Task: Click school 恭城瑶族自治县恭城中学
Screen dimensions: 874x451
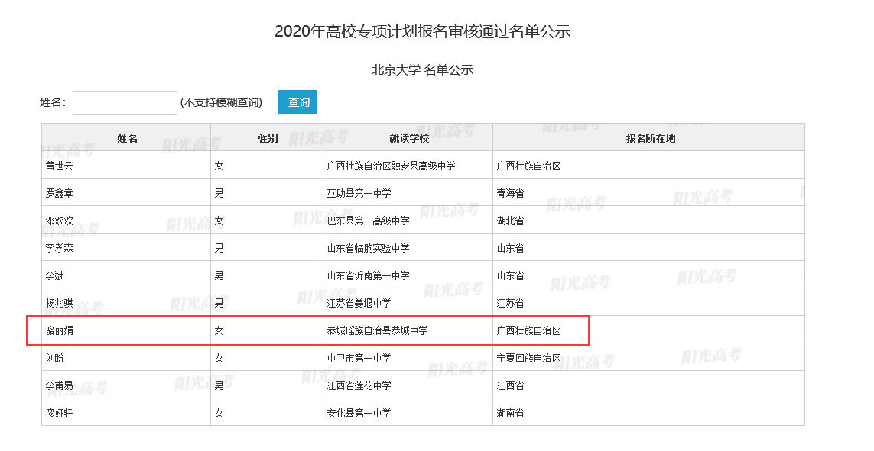Action: pyautogui.click(x=378, y=331)
